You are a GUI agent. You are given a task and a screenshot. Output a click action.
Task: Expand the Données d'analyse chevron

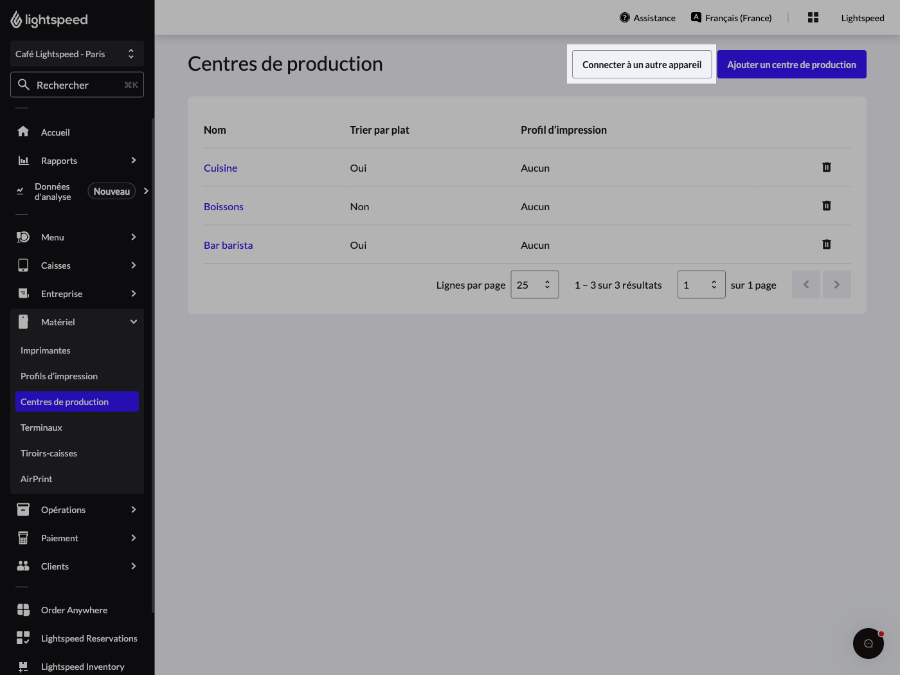point(146,191)
